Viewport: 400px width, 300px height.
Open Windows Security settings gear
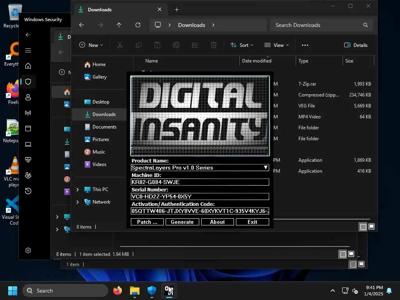click(28, 250)
